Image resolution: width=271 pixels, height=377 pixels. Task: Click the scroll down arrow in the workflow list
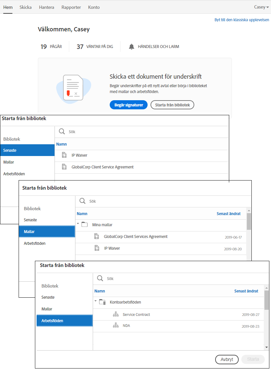(266, 347)
